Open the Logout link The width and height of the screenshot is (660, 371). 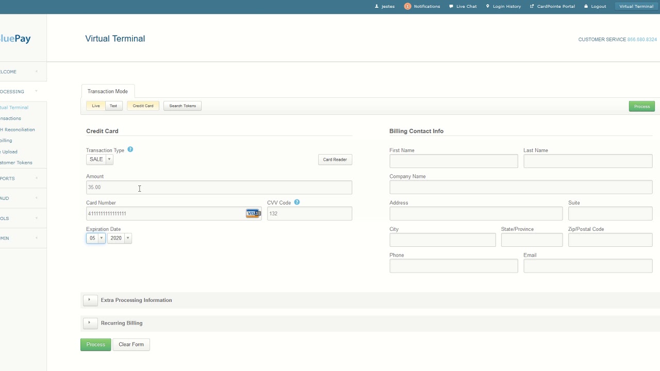pos(599,6)
